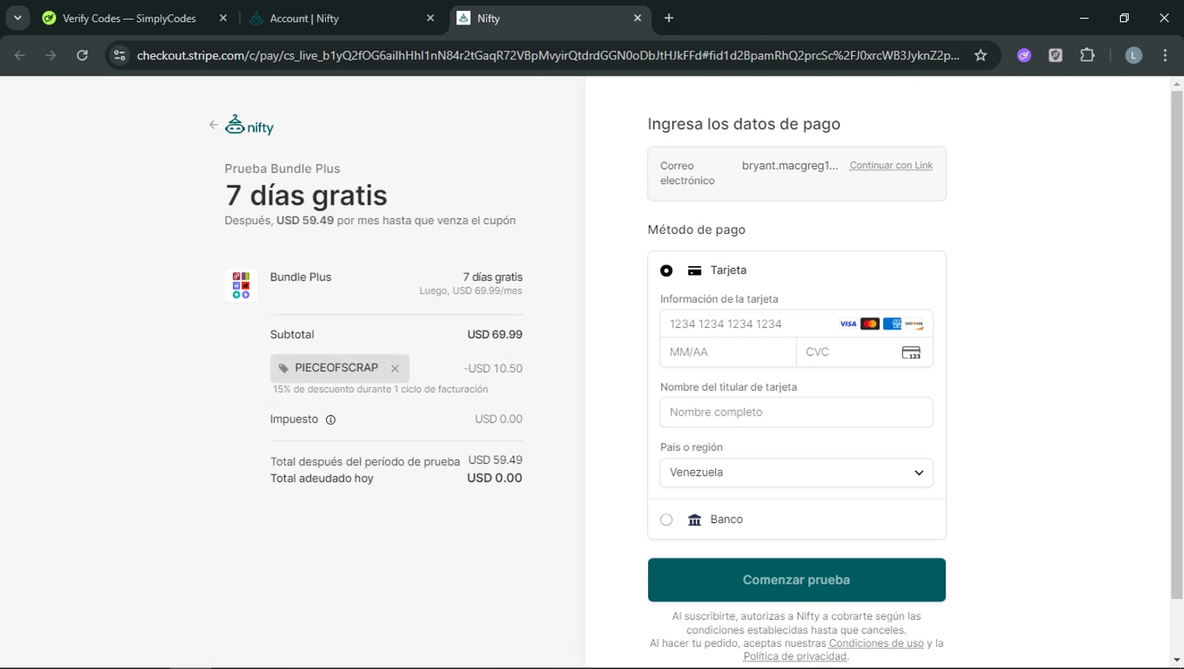Viewport: 1184px width, 669px height.
Task: Click the Bundle Plus product thumbnail
Action: coord(241,285)
